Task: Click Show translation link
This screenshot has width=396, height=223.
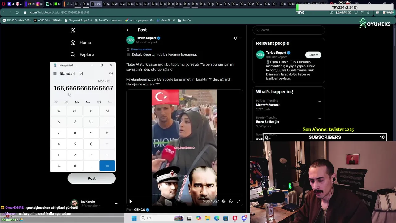Action: coord(141,50)
